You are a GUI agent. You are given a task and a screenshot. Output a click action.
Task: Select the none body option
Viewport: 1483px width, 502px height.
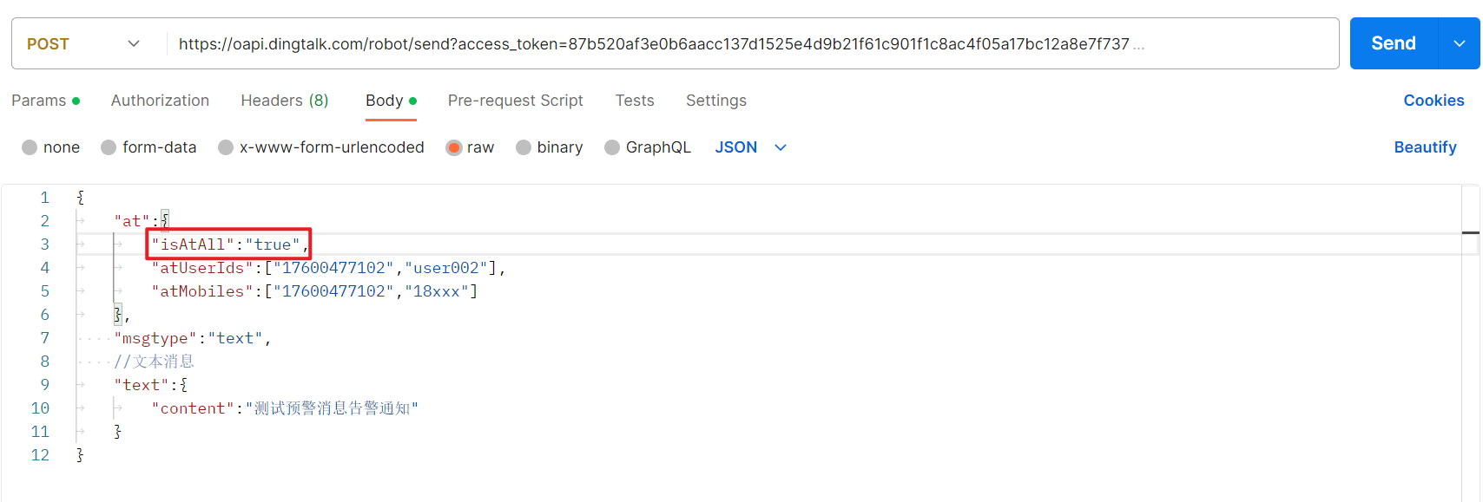[50, 147]
